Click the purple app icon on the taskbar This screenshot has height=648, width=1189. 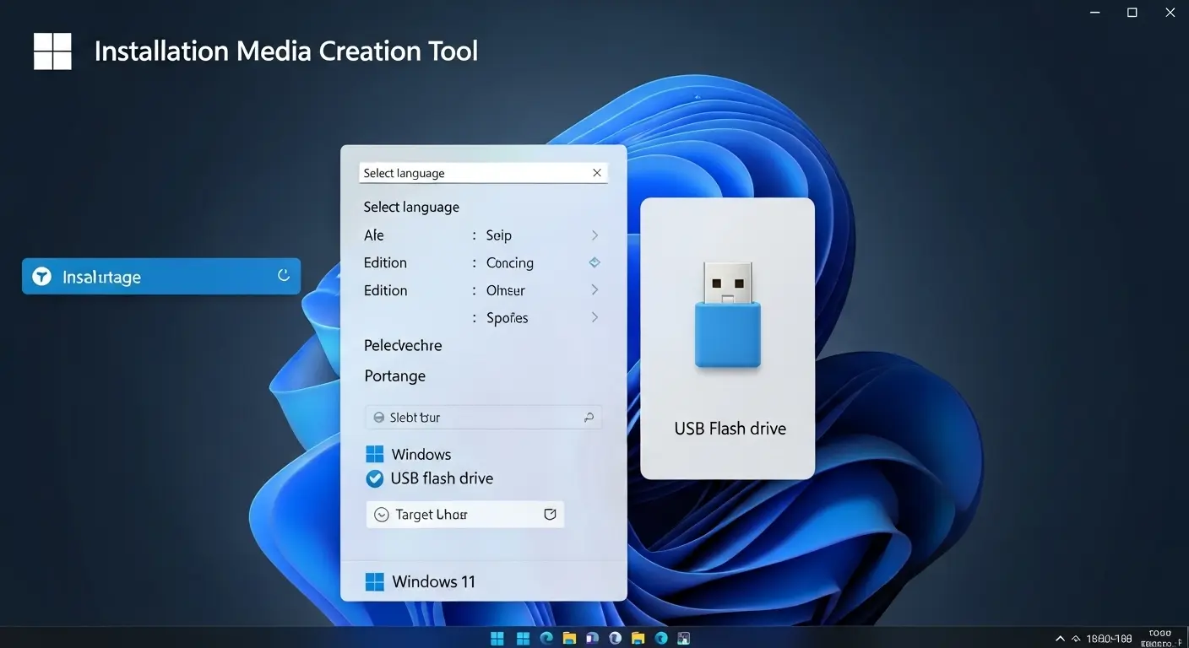coord(592,638)
